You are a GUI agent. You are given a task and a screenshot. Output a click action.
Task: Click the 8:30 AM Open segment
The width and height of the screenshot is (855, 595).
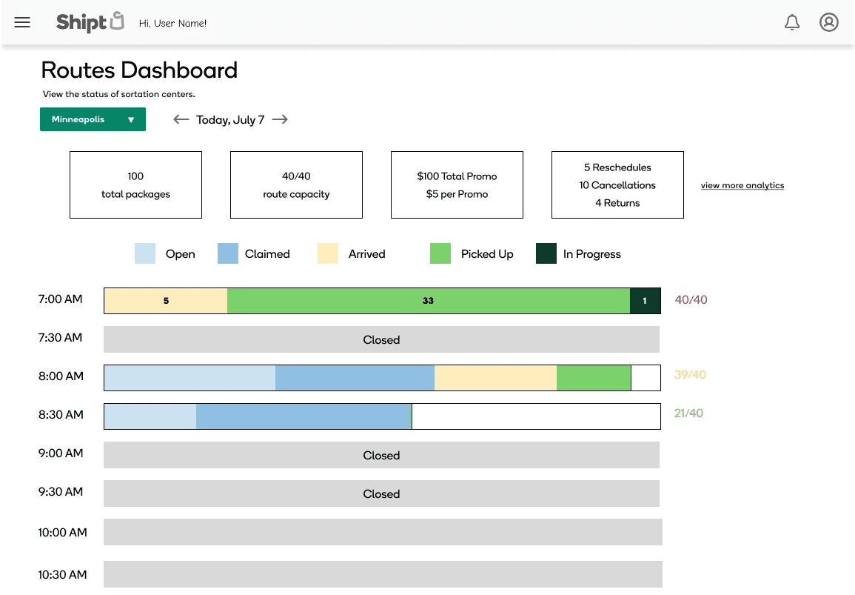tap(150, 416)
